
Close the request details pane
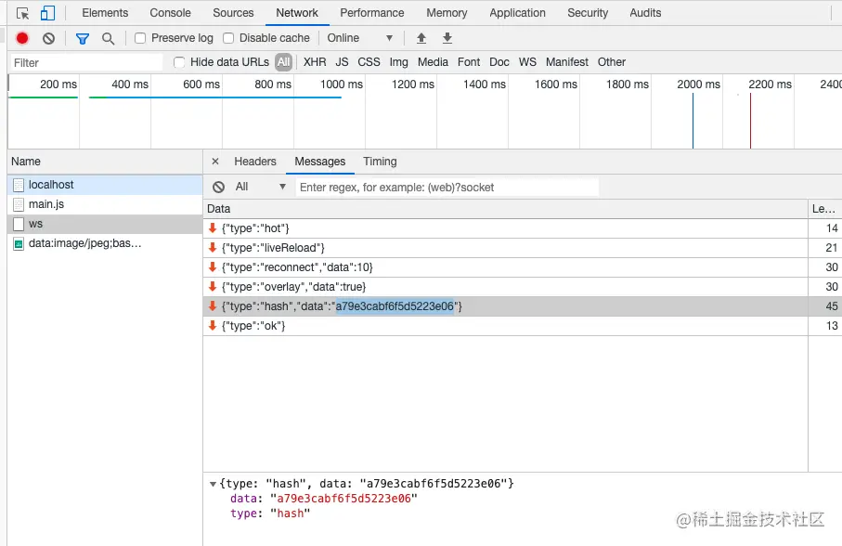pyautogui.click(x=215, y=161)
